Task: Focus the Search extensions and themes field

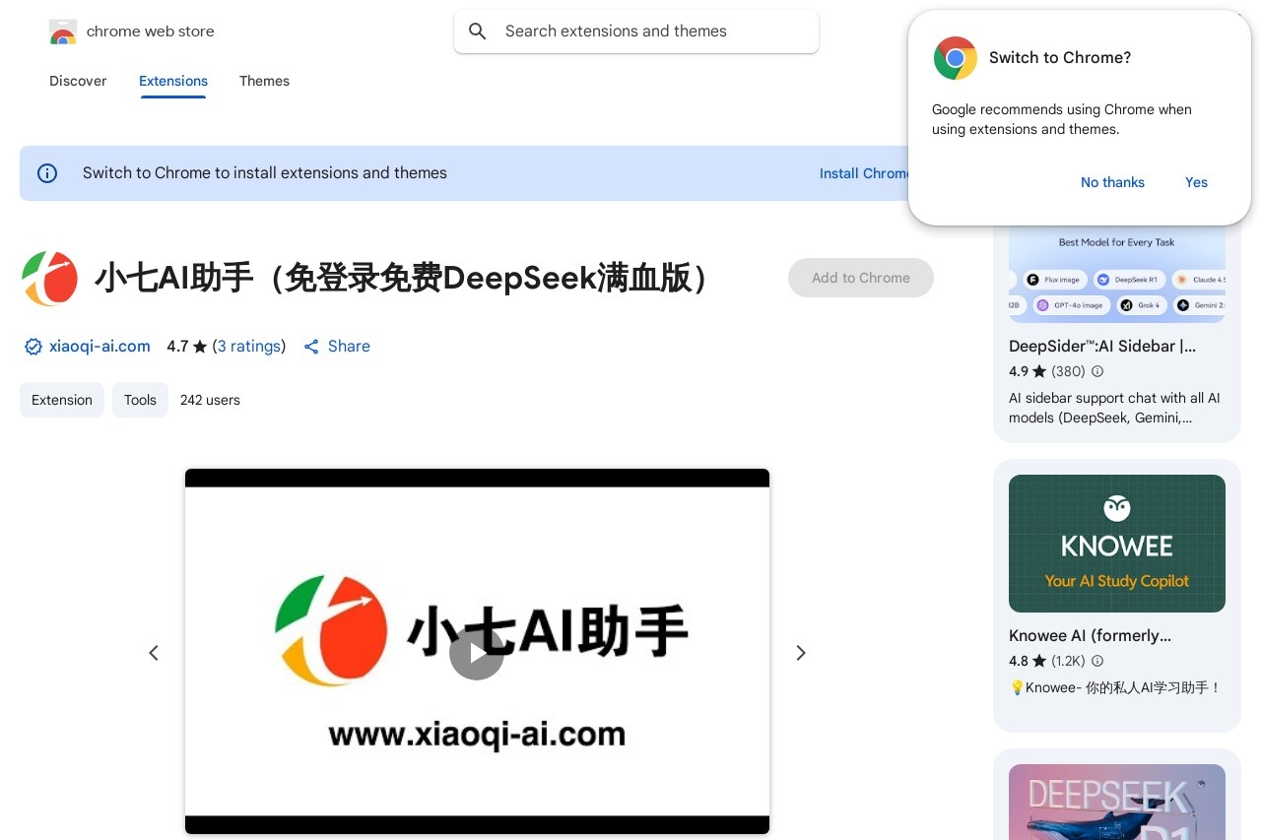Action: 636,32
